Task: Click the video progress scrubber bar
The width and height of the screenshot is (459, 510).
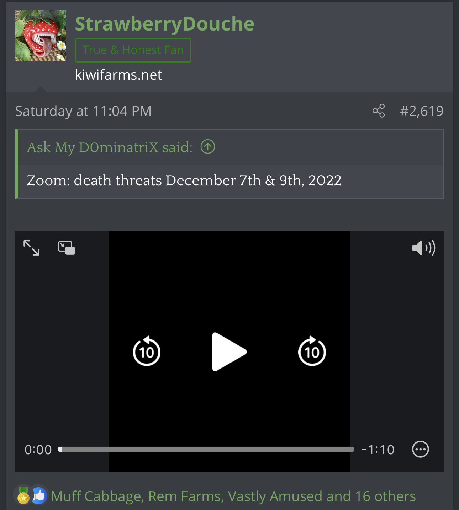Action: coord(206,450)
